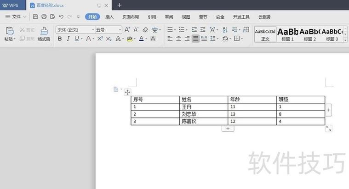Apply the 标题 3 style
Screen dimensions: 349x189
(x=332, y=34)
